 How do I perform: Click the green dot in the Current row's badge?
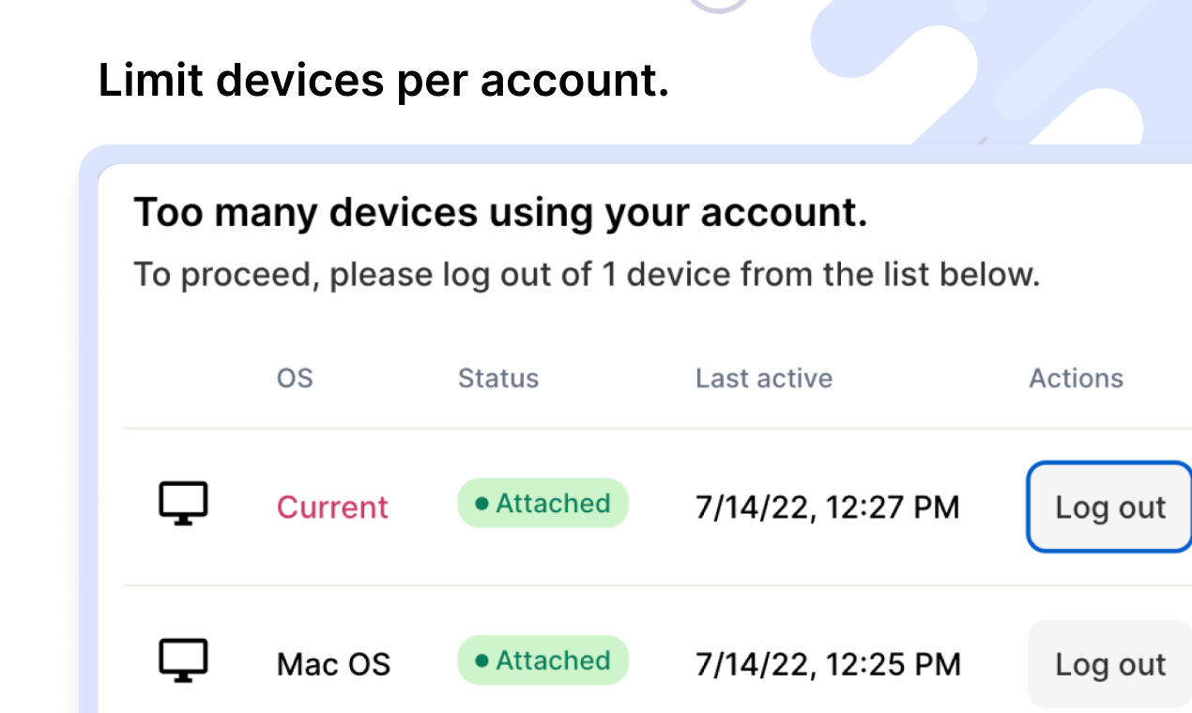tap(481, 504)
